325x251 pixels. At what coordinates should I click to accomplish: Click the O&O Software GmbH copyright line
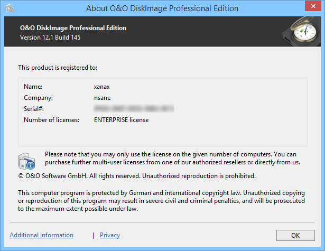tap(137, 175)
